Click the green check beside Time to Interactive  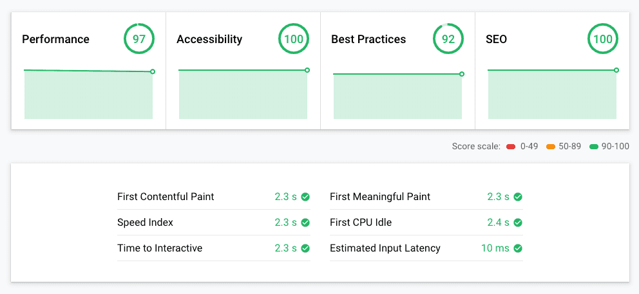click(305, 248)
